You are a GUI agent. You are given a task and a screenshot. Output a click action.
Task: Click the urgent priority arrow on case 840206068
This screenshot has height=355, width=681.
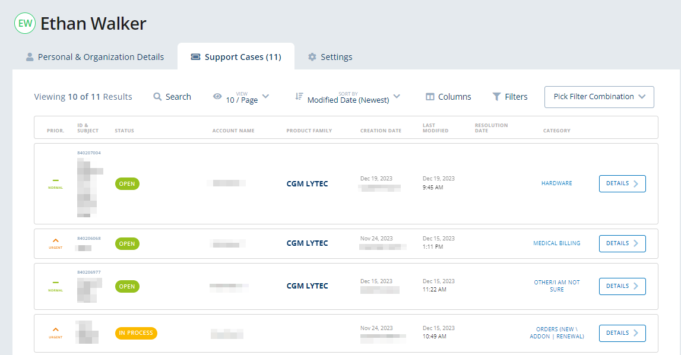pos(55,241)
